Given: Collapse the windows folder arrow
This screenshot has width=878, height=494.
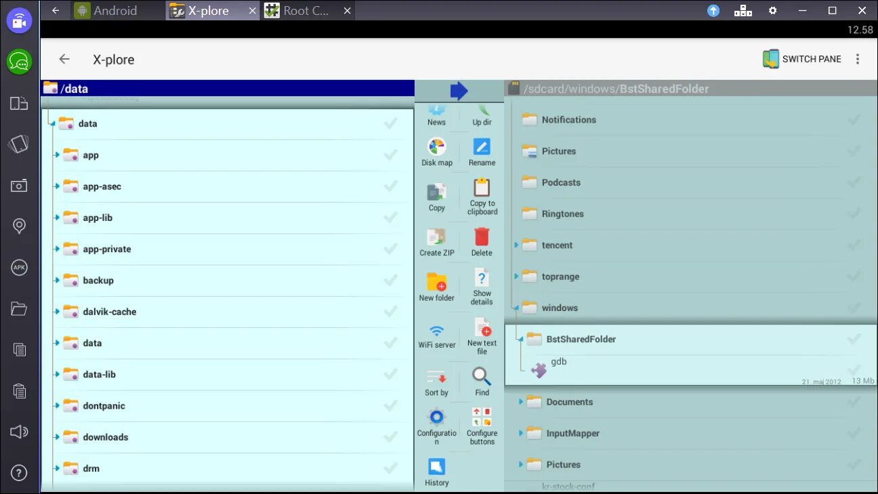Looking at the screenshot, I should [516, 308].
